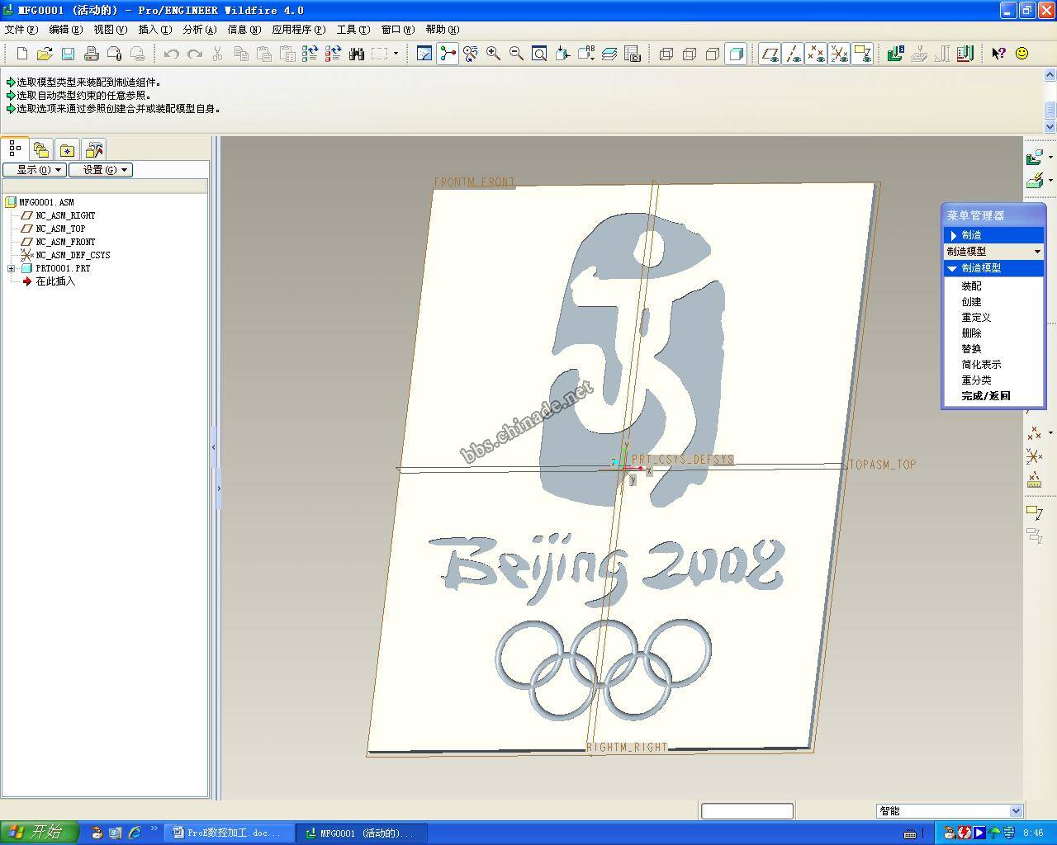The width and height of the screenshot is (1057, 845).
Task: Open the 编辑 menu
Action: 66,30
